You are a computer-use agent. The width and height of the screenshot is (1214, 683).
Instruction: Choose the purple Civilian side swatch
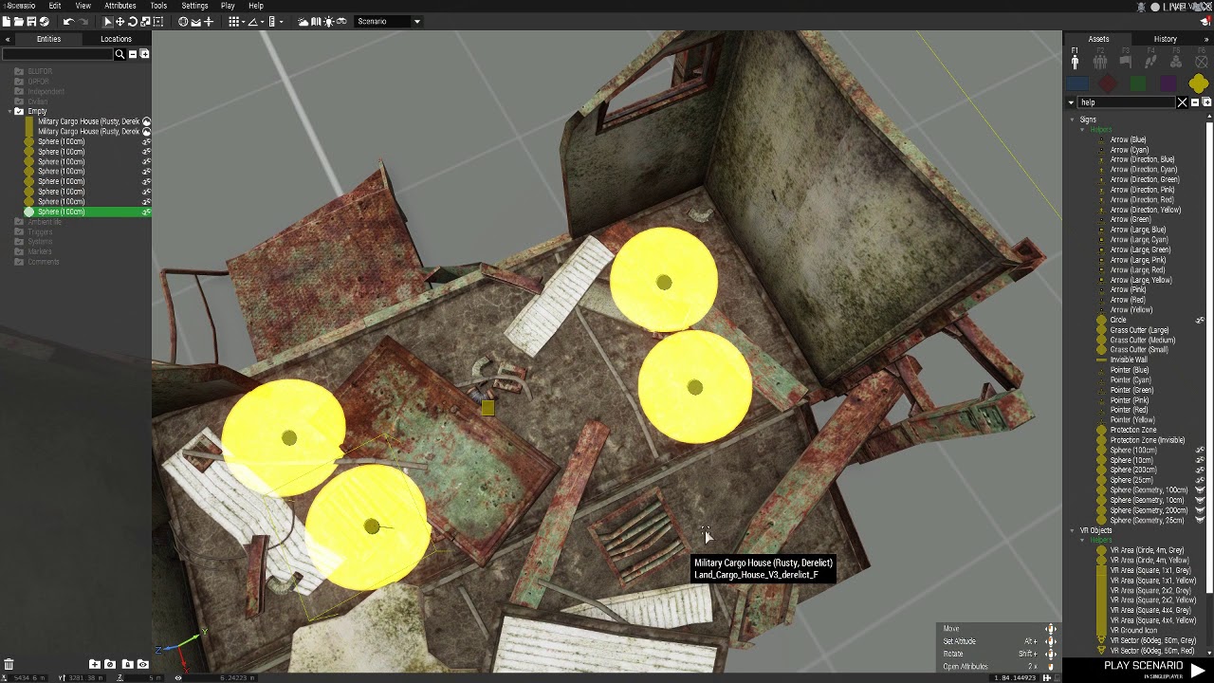coord(1168,84)
